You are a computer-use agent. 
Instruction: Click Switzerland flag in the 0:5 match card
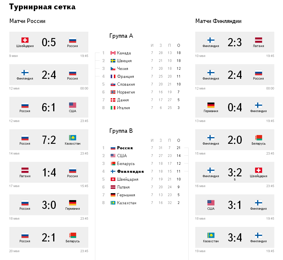[25, 40]
